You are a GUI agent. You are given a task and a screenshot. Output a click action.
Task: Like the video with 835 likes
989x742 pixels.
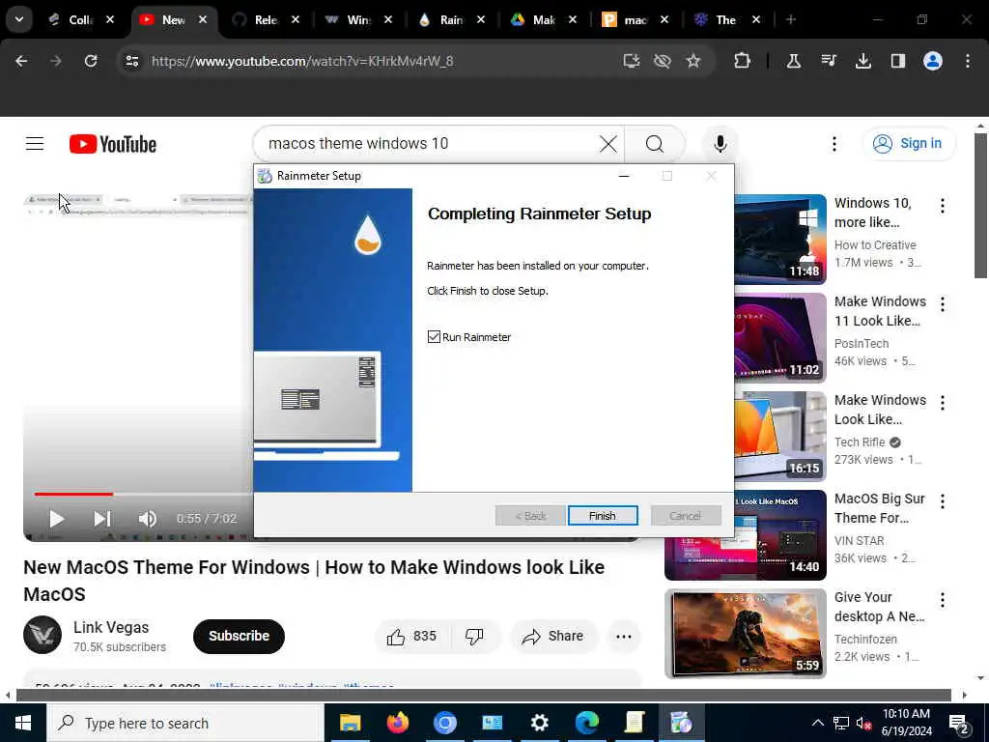pos(412,636)
